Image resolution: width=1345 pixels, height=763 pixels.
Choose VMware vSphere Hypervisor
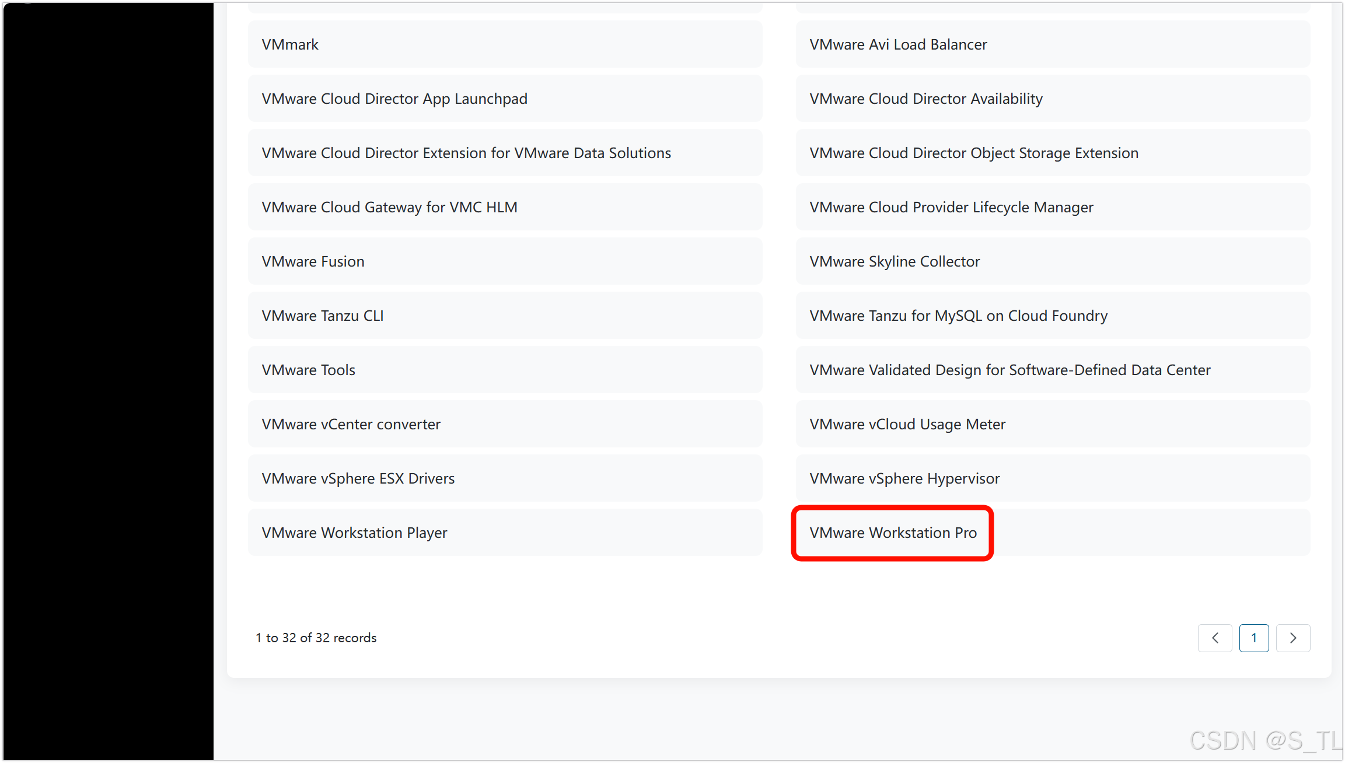click(x=904, y=478)
